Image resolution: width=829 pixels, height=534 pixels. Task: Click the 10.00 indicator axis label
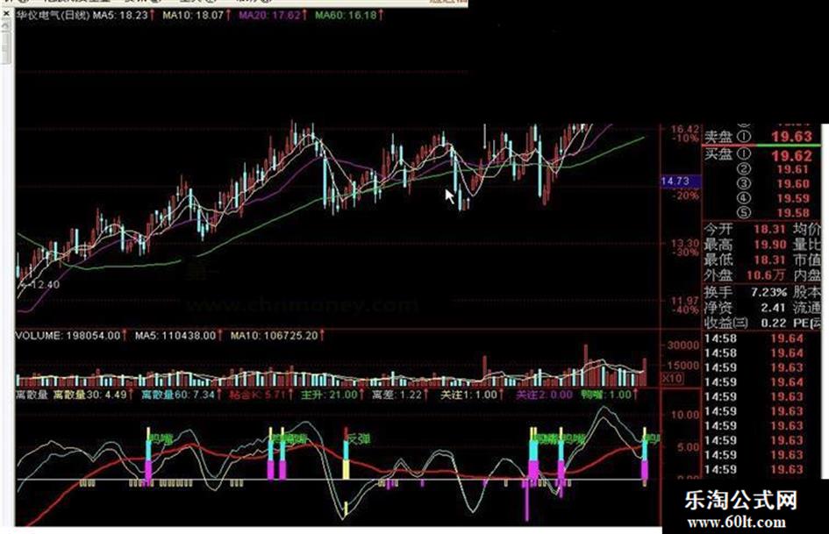pos(684,415)
